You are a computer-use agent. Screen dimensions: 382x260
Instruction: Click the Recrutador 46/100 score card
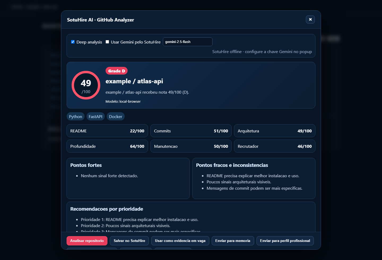pos(275,146)
